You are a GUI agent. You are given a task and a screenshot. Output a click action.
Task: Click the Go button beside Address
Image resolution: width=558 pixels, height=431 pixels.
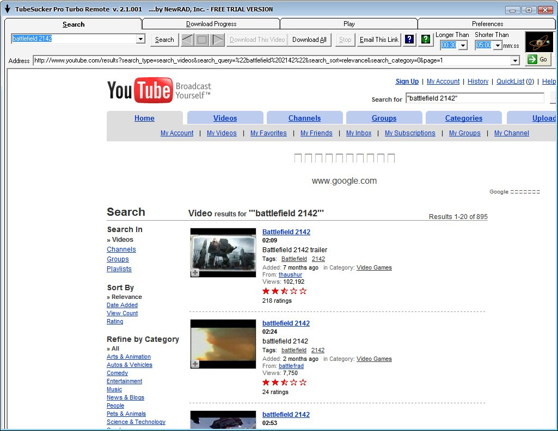tap(538, 59)
